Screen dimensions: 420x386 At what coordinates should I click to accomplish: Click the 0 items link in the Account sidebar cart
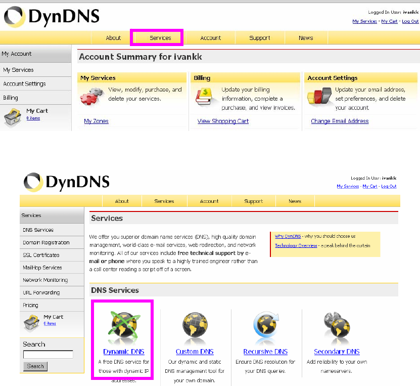pyautogui.click(x=33, y=118)
